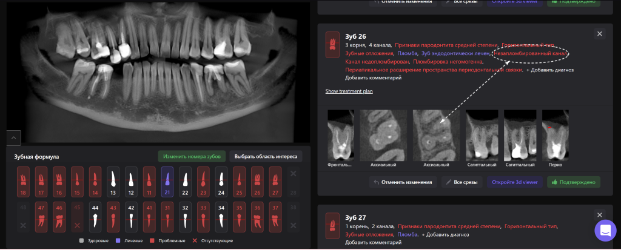Viewport: 621px width, 250px height.
Task: Click 'Выбрать область интереса' button
Action: (266, 156)
